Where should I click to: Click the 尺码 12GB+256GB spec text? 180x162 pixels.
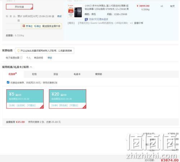coord(117,14)
